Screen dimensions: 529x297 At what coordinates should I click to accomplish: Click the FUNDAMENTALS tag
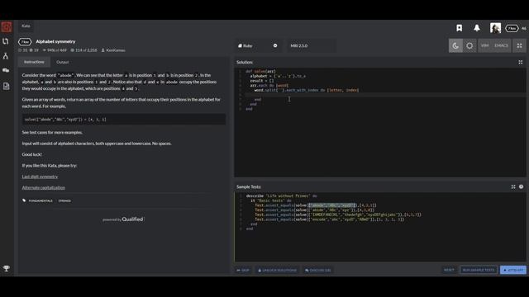point(41,200)
